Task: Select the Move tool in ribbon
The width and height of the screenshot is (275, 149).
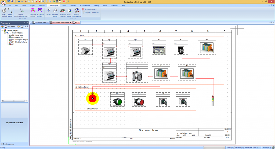Action: (x=48, y=12)
